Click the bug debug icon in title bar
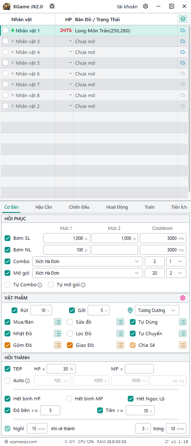The height and width of the screenshot is (446, 191). point(52,6)
